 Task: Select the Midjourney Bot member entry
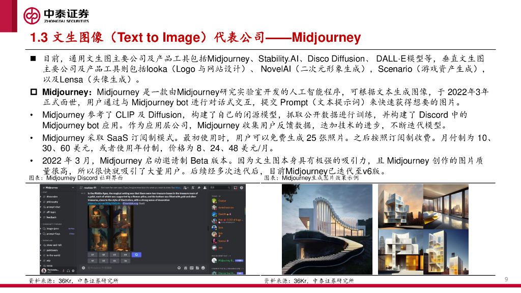pyautogui.click(x=227, y=260)
